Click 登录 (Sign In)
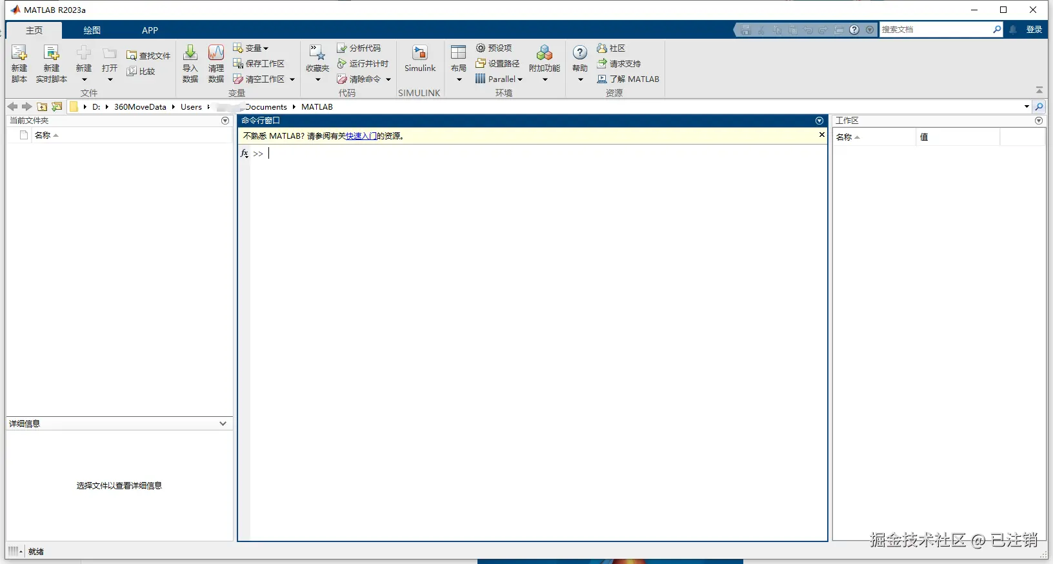The height and width of the screenshot is (564, 1053). click(1034, 30)
